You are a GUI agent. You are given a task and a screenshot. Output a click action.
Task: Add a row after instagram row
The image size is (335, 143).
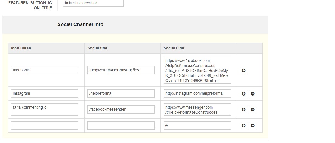243,94
